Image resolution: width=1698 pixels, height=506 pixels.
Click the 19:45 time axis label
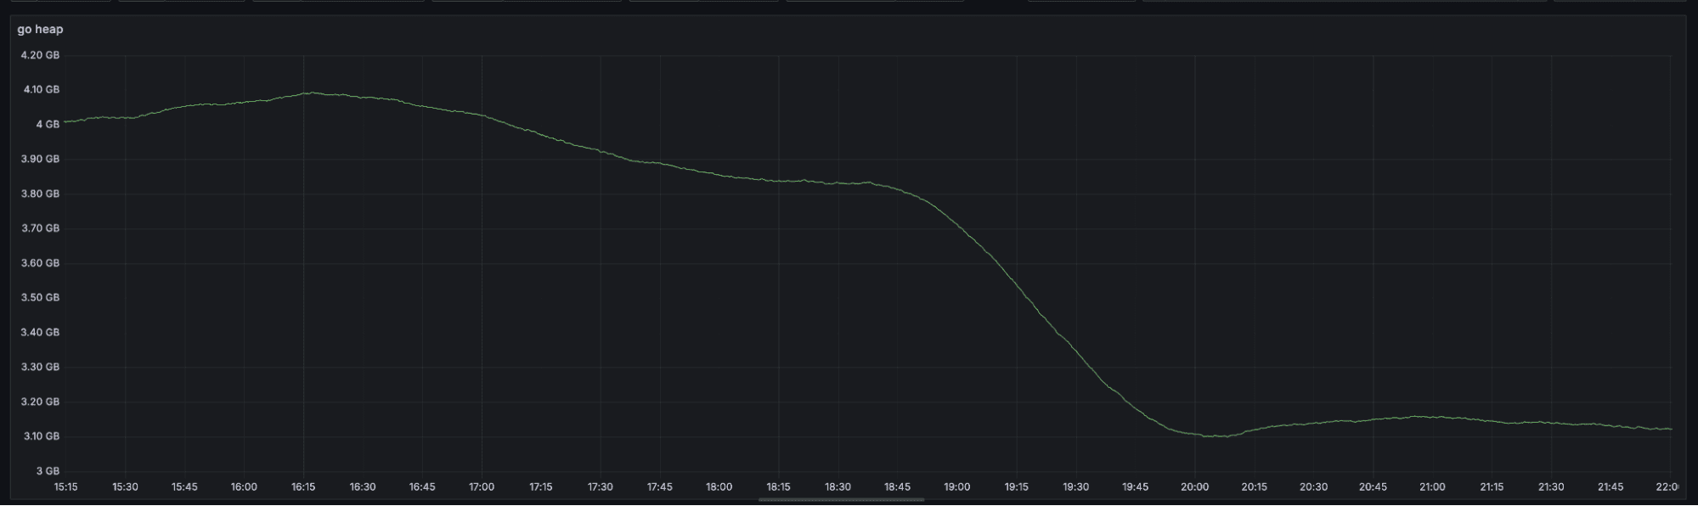(x=1135, y=487)
